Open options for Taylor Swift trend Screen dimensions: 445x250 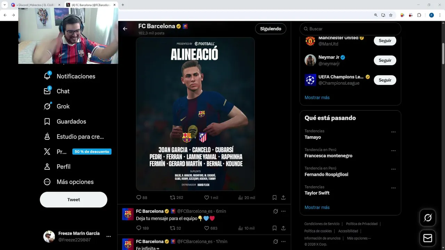click(x=394, y=188)
